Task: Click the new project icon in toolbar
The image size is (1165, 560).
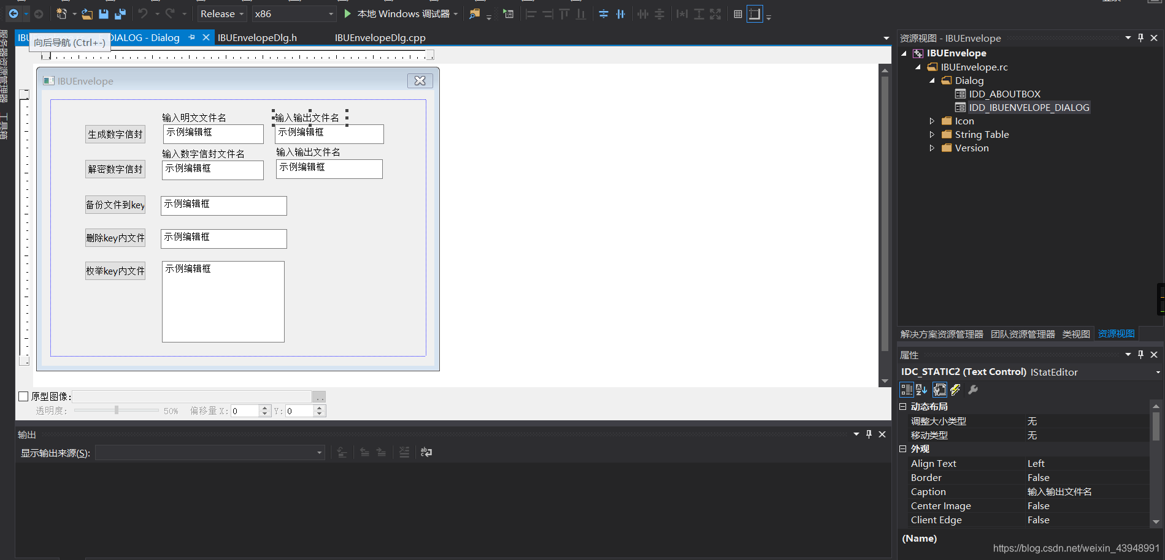Action: [x=61, y=13]
